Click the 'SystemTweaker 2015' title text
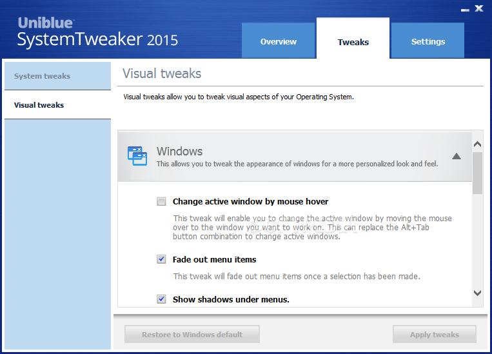The image size is (492, 354). 97,39
